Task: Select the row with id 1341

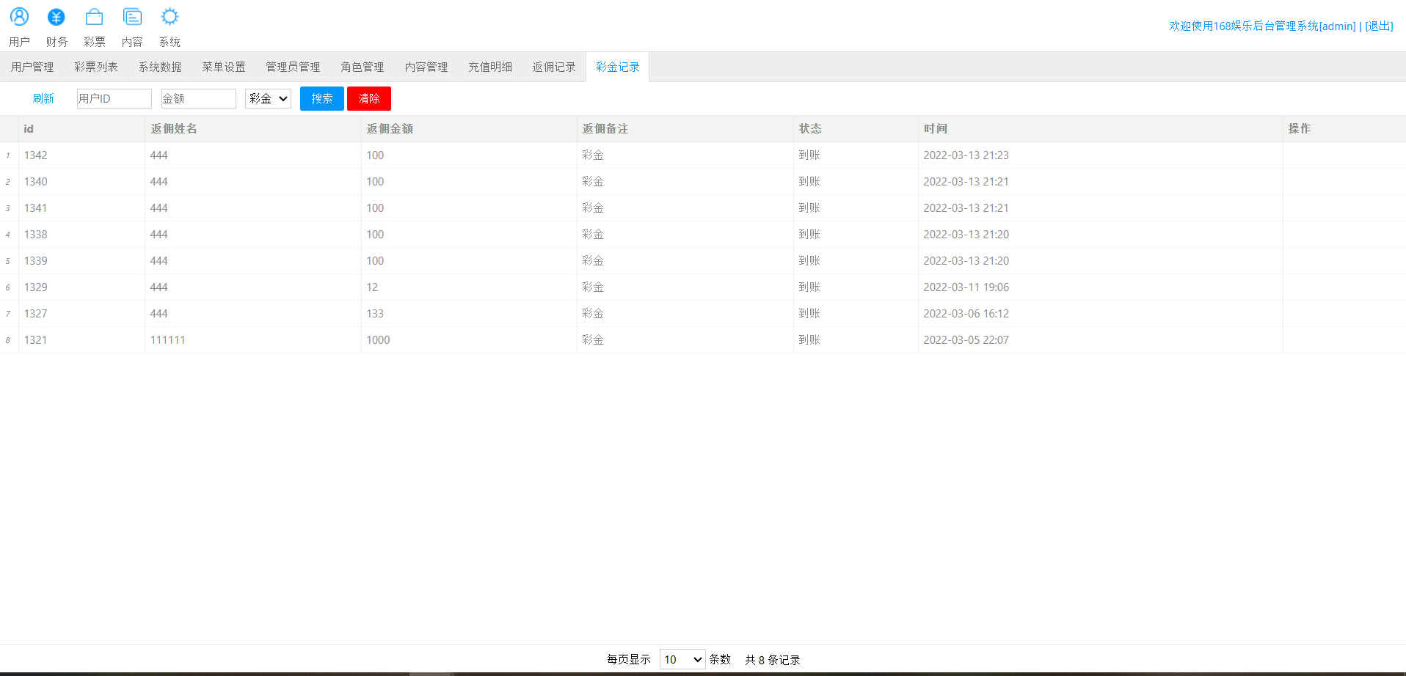Action: pyautogui.click(x=703, y=207)
